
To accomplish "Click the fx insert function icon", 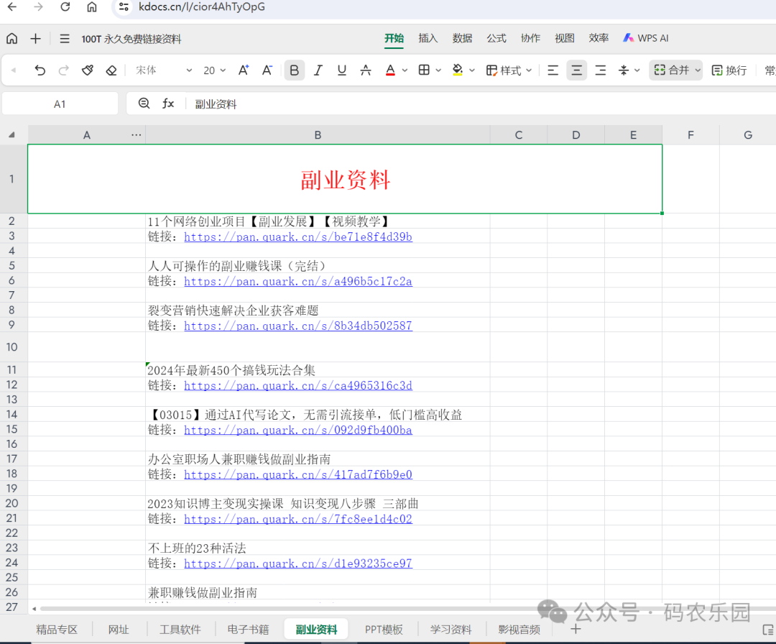I will tap(168, 103).
